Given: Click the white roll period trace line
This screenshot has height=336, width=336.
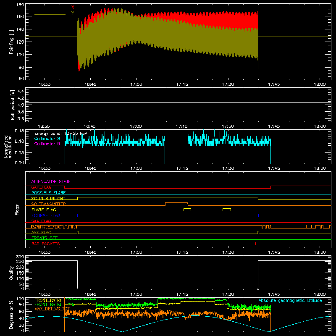Looking at the screenshot, I should pyautogui.click(x=178, y=103).
